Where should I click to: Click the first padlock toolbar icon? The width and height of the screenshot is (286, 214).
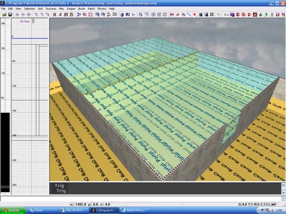pos(201,15)
